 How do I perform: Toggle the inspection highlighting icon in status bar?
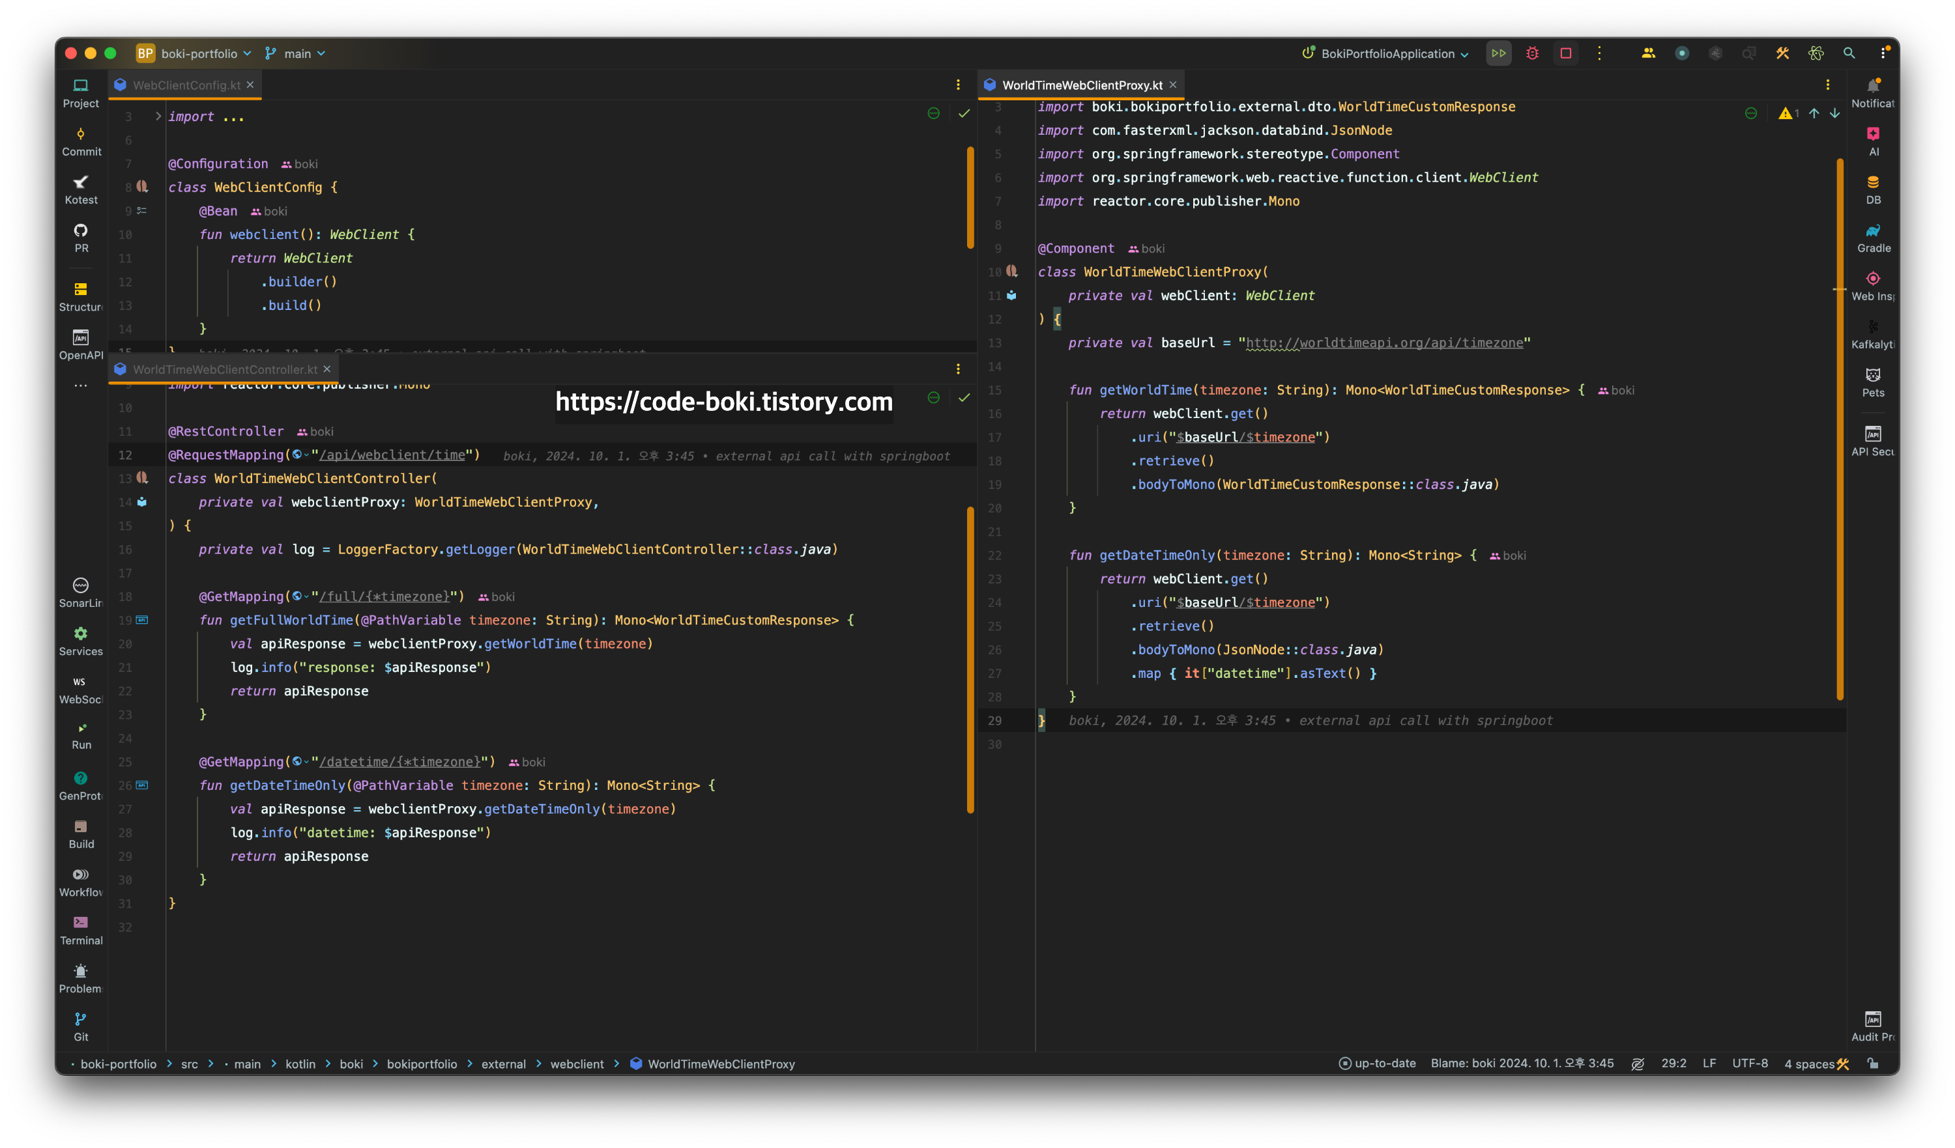[x=1638, y=1063]
